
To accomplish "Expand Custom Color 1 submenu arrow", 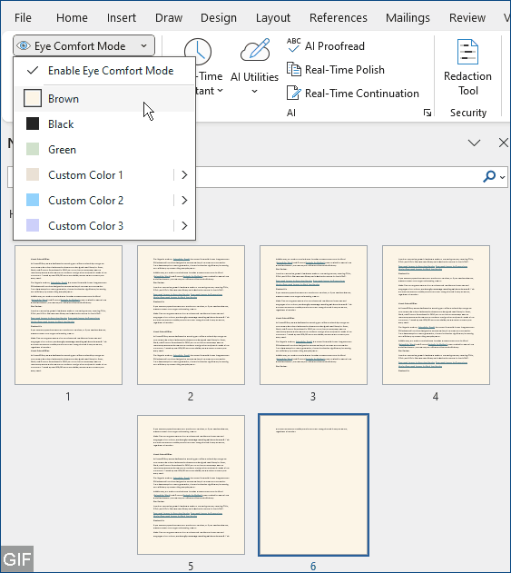I will pos(184,175).
